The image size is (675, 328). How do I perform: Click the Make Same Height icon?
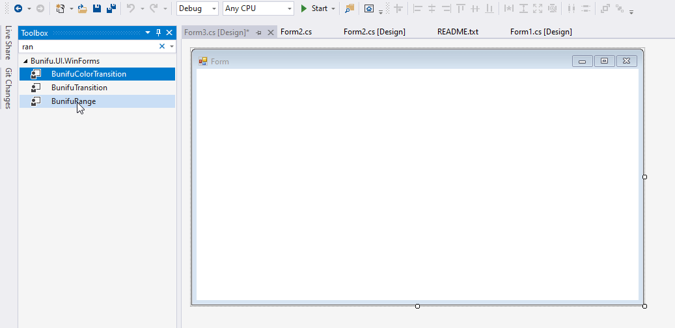523,8
